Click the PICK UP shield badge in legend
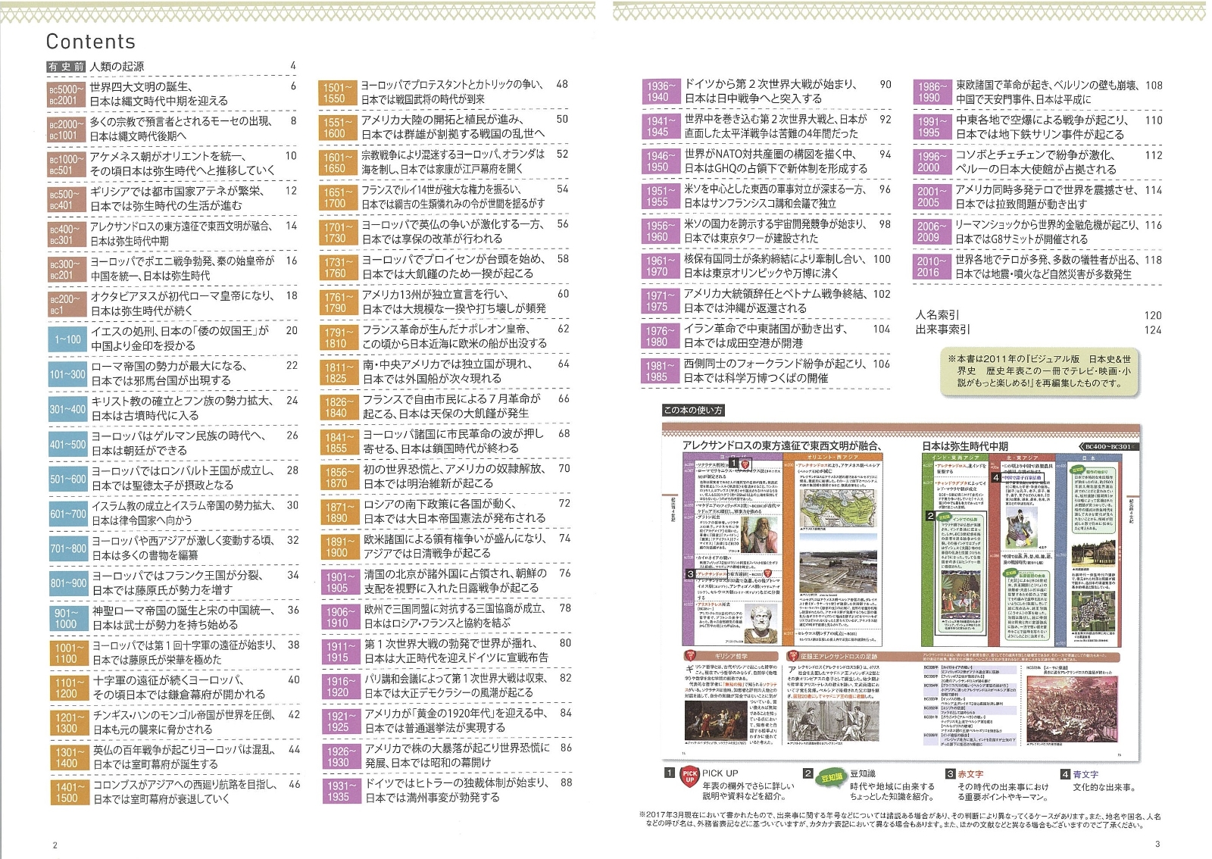Viewport: 1212px width, 859px height. click(x=689, y=776)
